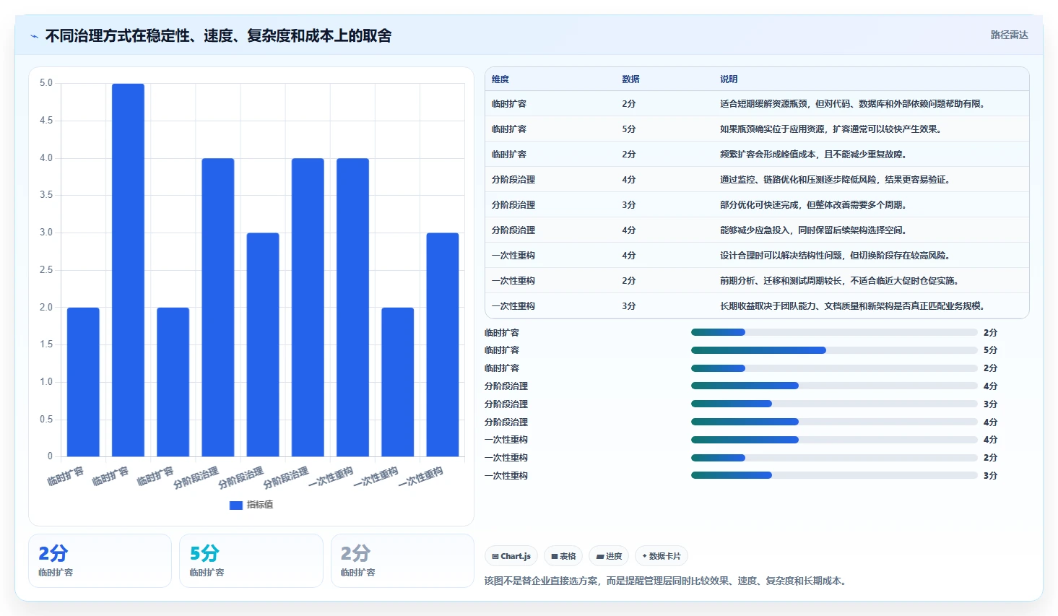Click the 进度 chip
The image size is (1058, 616).
coord(609,556)
